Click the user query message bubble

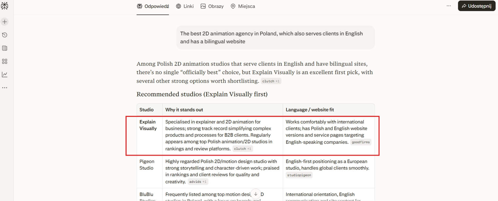coord(275,38)
